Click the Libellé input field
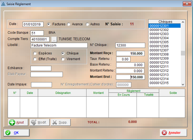Image resolution: width=193 pixels, height=140 pixels. point(59,45)
